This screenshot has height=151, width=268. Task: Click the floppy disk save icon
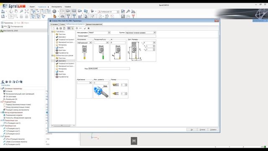coord(3,16)
